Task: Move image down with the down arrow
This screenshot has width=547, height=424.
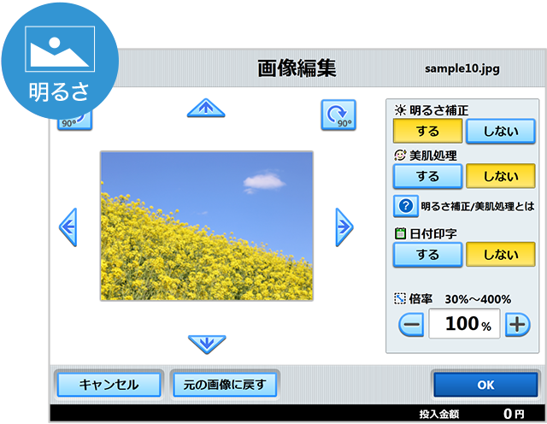Action: (206, 344)
